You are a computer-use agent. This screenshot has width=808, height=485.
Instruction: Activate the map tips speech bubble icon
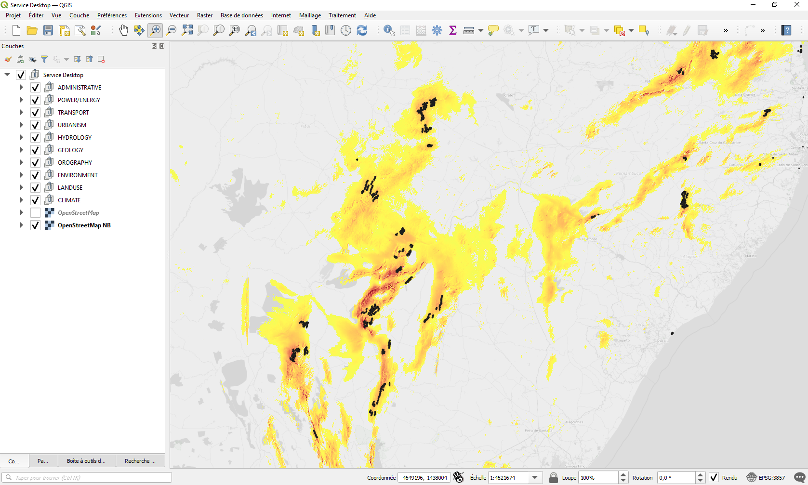tap(493, 30)
